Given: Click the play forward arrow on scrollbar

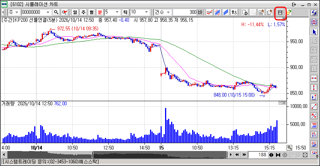Looking at the screenshot, I should (231, 155).
